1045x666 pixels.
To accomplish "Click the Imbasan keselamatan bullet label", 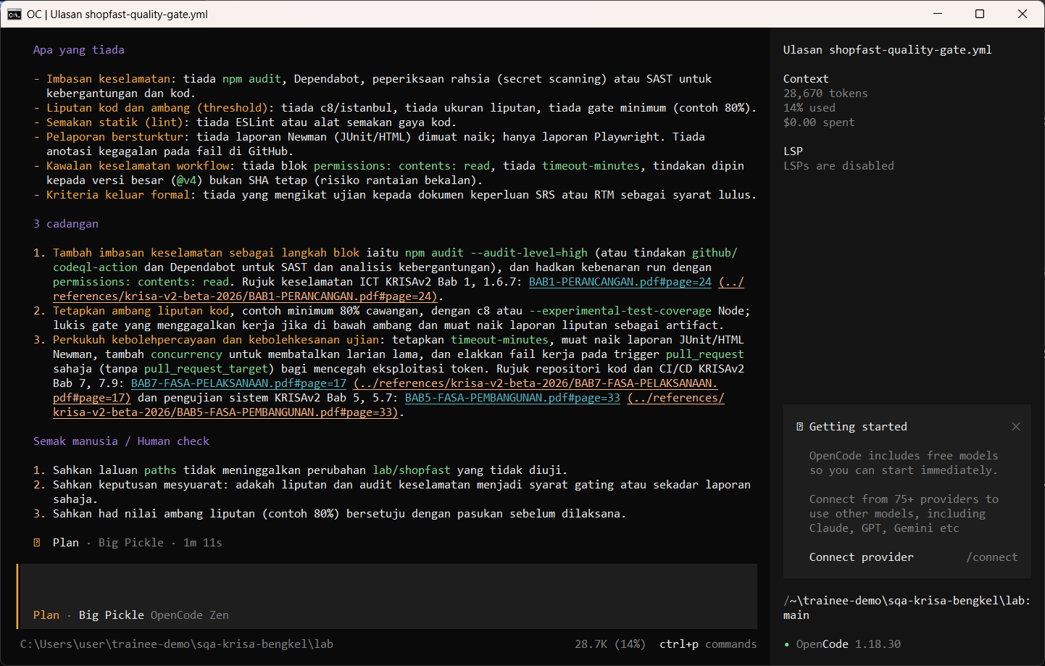I will 109,79.
